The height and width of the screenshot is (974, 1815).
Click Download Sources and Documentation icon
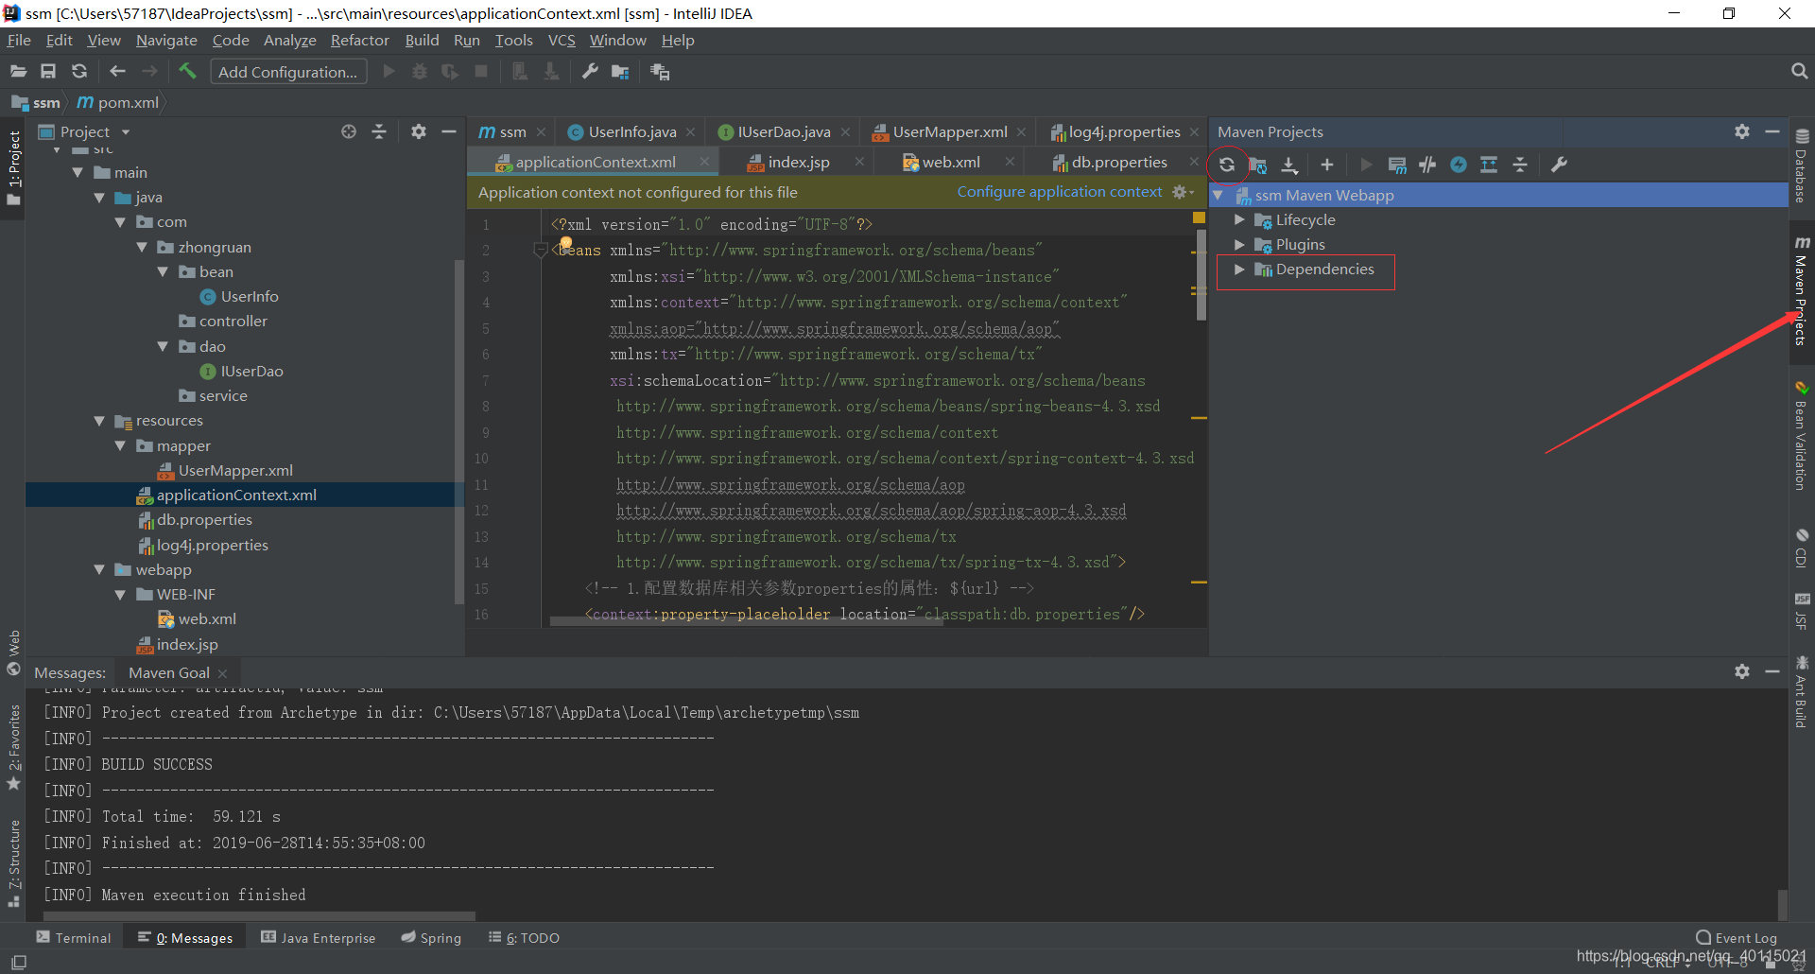1289,165
